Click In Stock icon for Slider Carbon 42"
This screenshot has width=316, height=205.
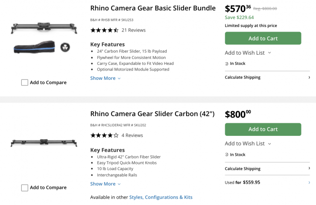(x=227, y=155)
